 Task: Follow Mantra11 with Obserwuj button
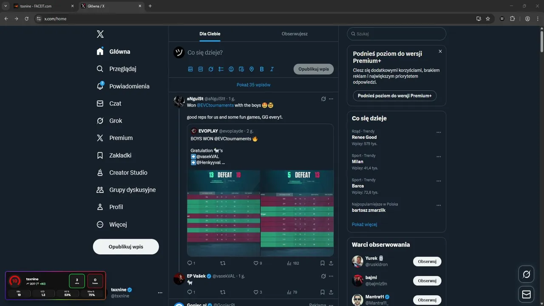pyautogui.click(x=427, y=300)
